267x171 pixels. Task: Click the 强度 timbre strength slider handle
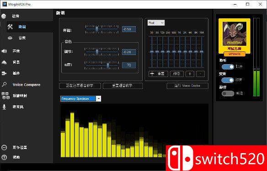click(x=108, y=65)
